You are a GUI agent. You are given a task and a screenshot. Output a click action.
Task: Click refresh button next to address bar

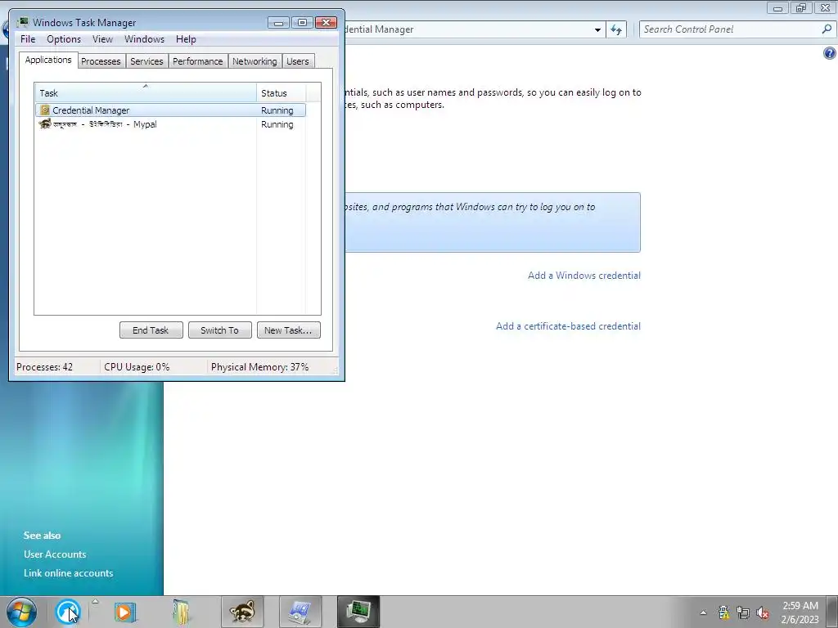coord(616,30)
